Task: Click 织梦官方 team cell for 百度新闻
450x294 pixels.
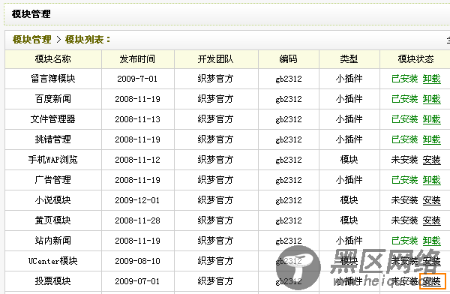Action: pos(215,99)
